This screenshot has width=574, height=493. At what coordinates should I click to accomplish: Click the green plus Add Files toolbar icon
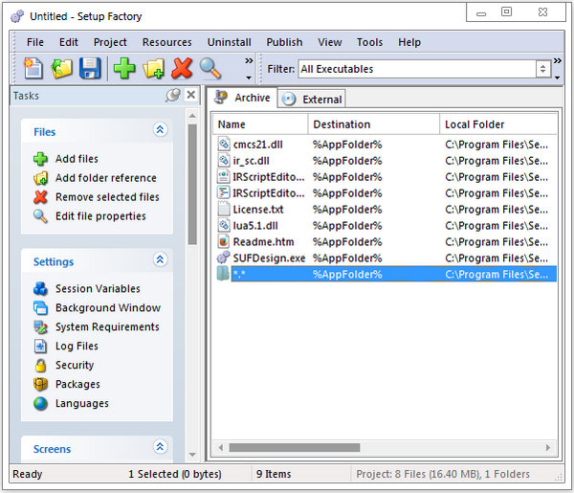(124, 68)
